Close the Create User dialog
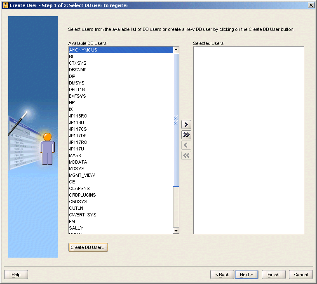This screenshot has width=317, height=284. pos(311,5)
